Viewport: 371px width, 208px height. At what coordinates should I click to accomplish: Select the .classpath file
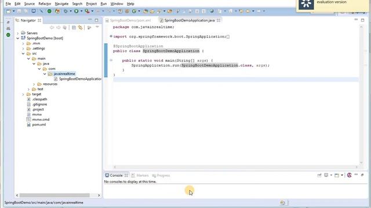(x=37, y=99)
